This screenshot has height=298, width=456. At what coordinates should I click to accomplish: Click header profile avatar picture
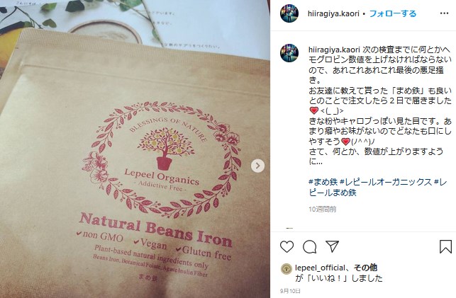(x=289, y=13)
